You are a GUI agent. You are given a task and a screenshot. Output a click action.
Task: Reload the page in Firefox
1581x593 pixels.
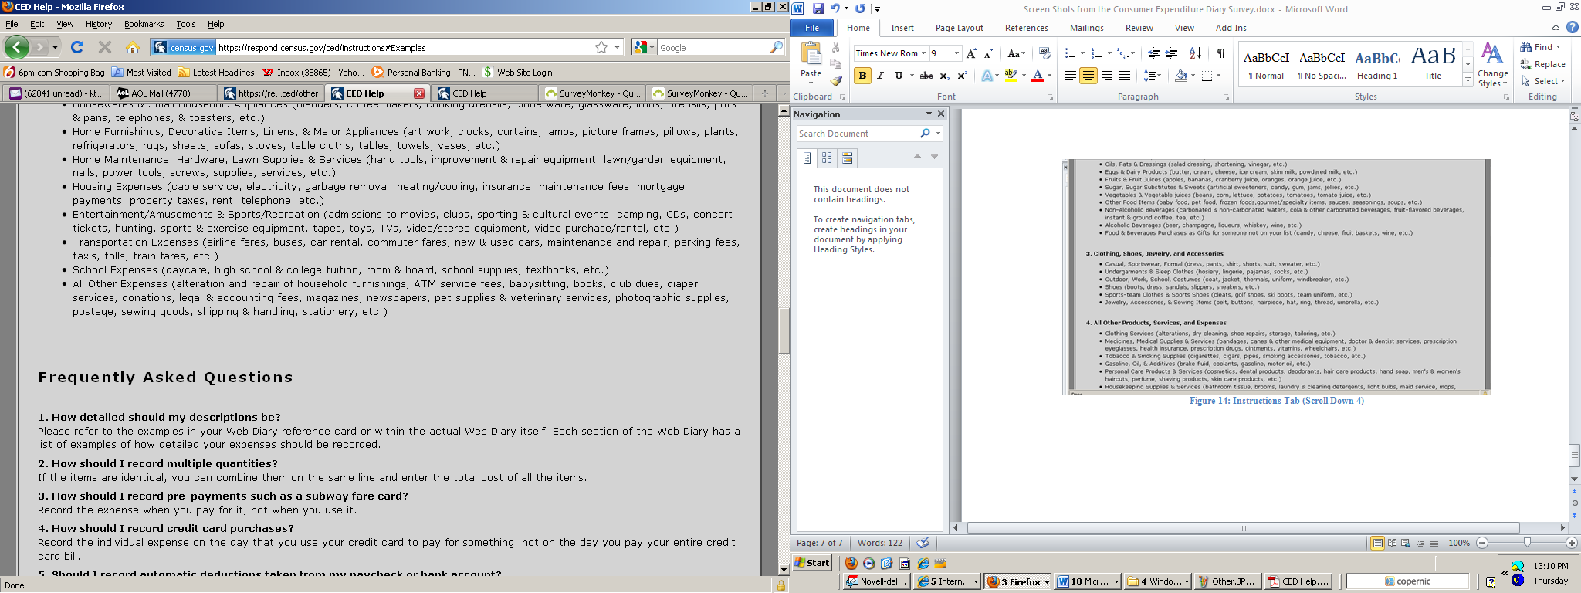coord(77,48)
